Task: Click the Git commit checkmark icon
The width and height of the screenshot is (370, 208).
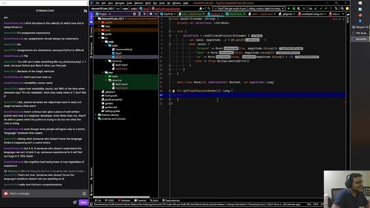Action: pyautogui.click(x=321, y=9)
